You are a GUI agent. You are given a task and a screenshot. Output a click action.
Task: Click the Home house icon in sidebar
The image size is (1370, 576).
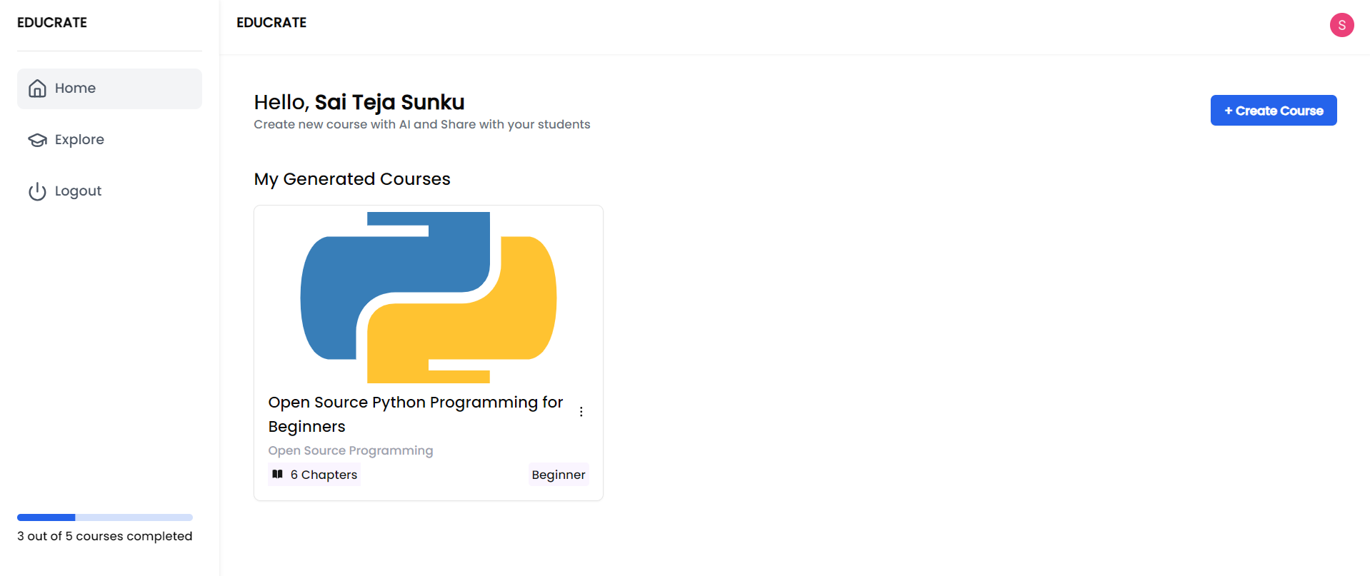(37, 89)
